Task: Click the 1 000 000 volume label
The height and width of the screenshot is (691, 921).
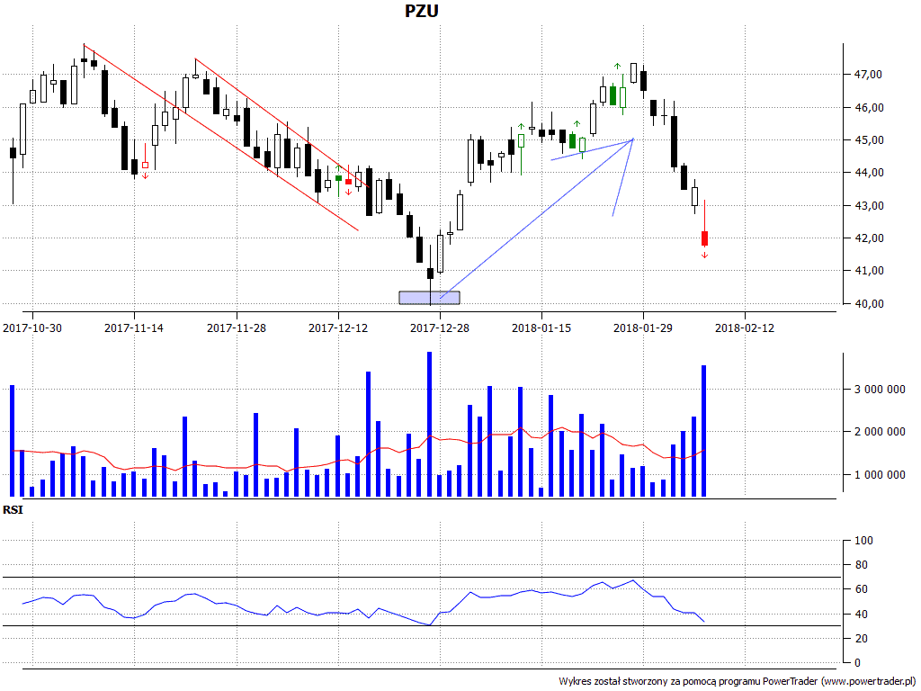Action: (x=880, y=475)
